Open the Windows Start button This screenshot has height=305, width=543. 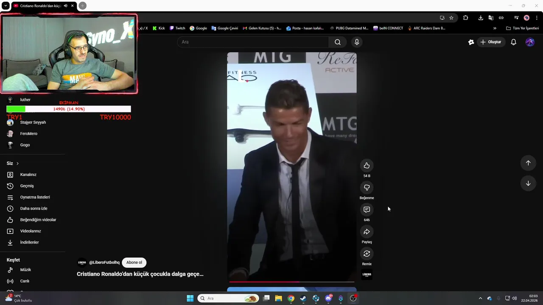point(190,298)
